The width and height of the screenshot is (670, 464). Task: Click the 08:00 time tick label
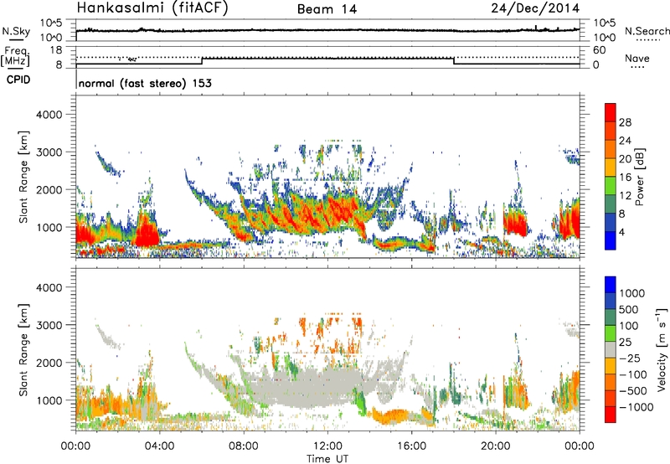click(x=244, y=446)
